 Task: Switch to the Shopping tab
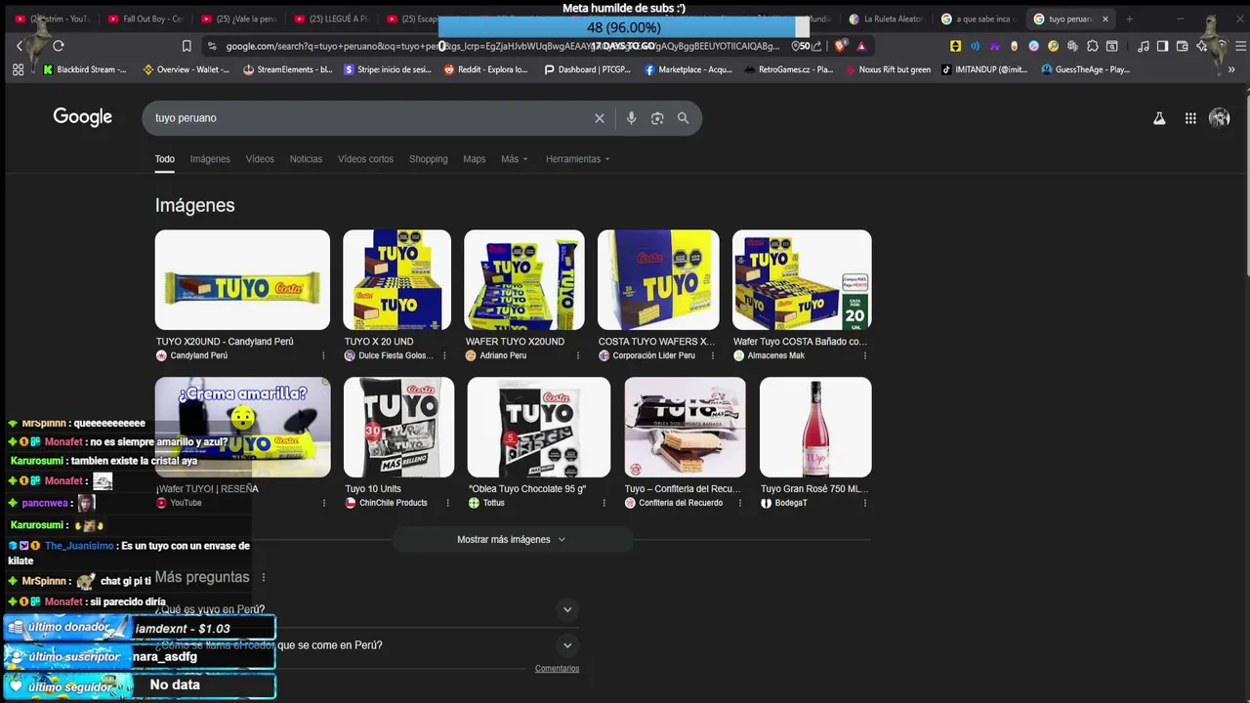[428, 159]
